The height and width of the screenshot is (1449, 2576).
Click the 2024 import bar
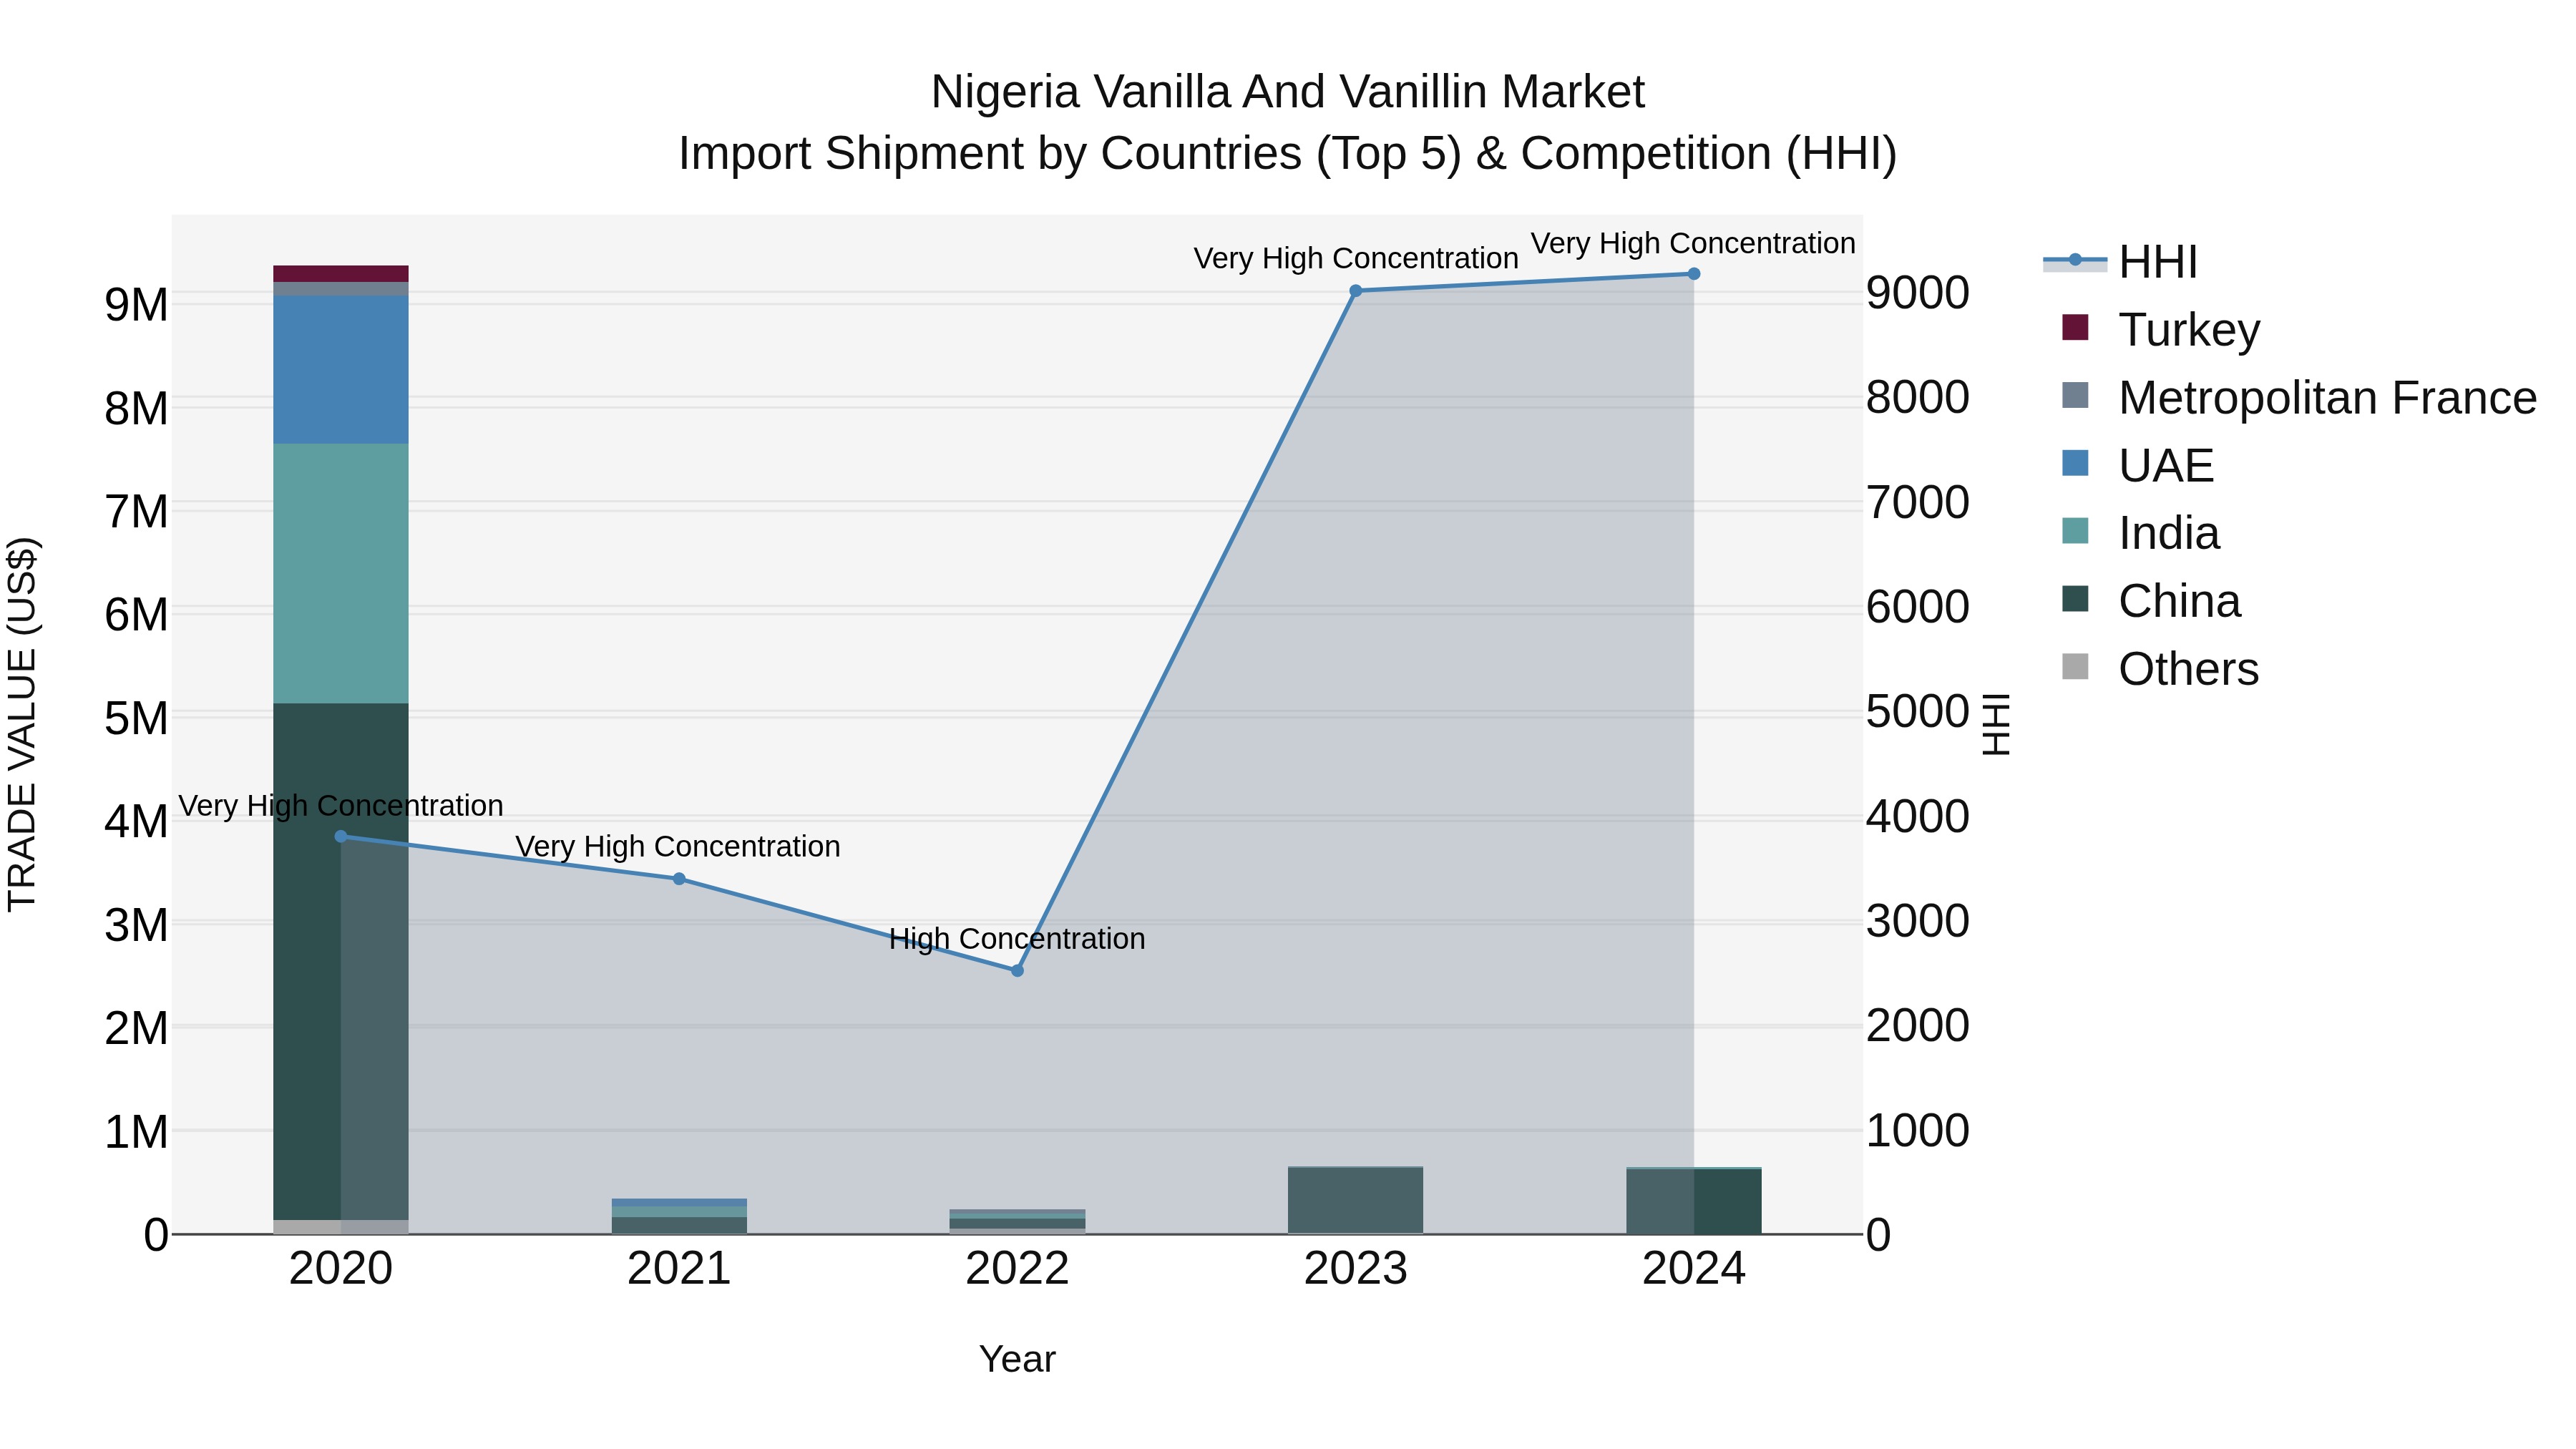click(1694, 1200)
